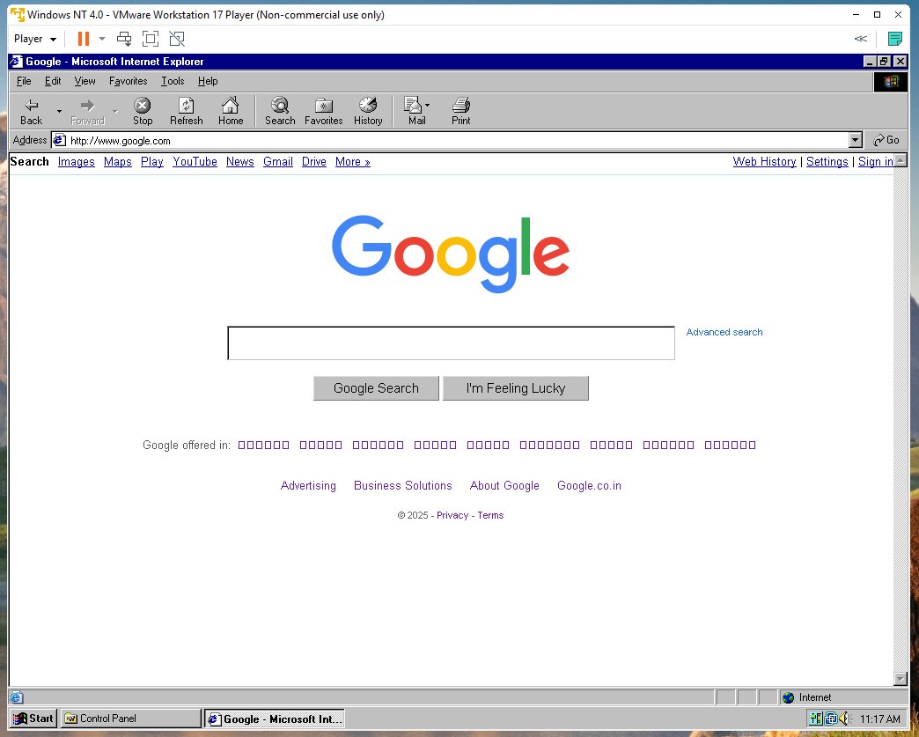This screenshot has height=737, width=919.
Task: Open the Google.co.in link
Action: pos(589,485)
